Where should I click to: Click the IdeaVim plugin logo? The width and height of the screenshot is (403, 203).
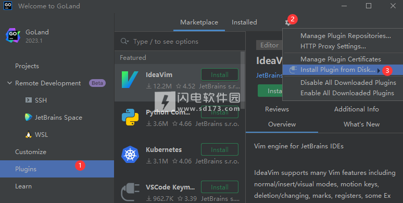click(x=130, y=80)
